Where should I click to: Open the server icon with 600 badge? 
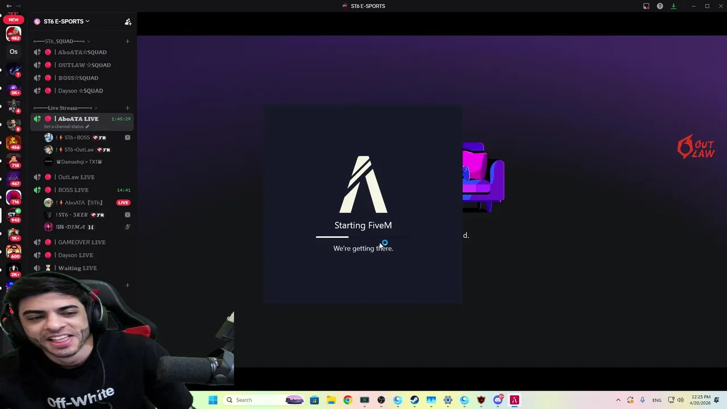14,252
